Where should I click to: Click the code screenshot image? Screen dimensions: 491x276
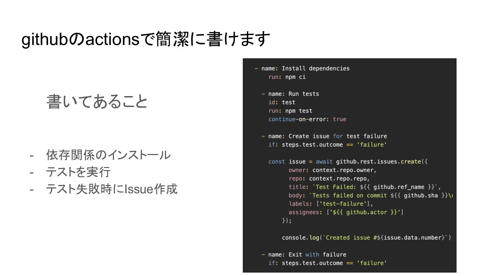click(349, 165)
